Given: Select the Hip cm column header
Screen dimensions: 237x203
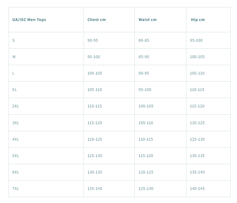Looking at the screenshot, I should click(x=198, y=20).
